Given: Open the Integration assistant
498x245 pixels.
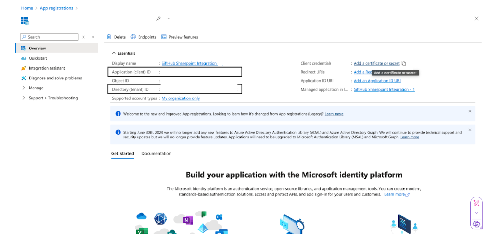Looking at the screenshot, I should [47, 68].
